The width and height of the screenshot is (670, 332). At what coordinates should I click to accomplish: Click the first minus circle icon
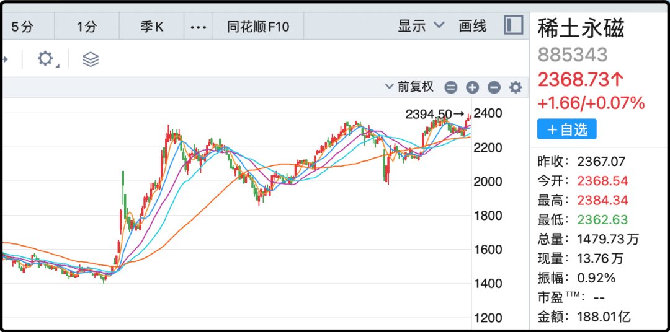point(451,87)
